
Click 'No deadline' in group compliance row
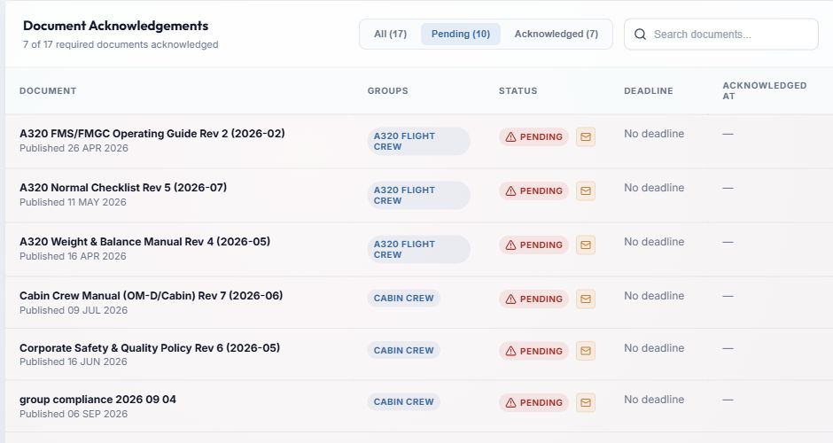tap(654, 400)
